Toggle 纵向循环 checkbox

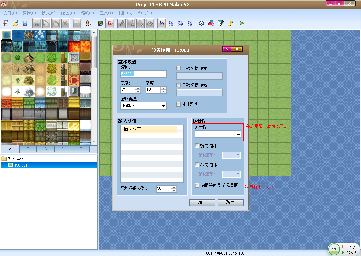(x=197, y=165)
